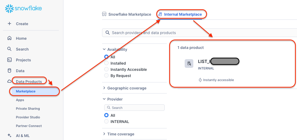Viewport: 297px width, 140px height.
Task: Go to Home in sidebar
Action: 21,38
